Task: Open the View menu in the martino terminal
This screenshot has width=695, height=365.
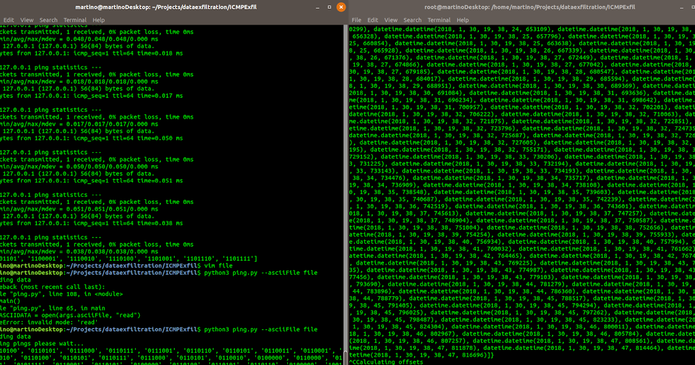Action: (27, 19)
